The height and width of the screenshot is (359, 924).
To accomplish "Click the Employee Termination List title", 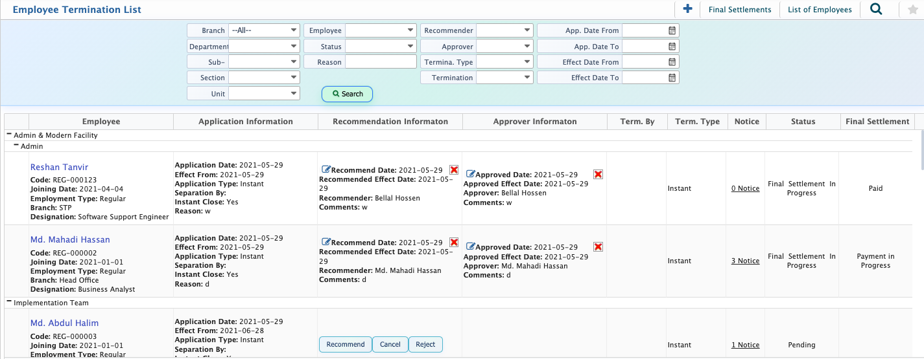I will [x=77, y=10].
